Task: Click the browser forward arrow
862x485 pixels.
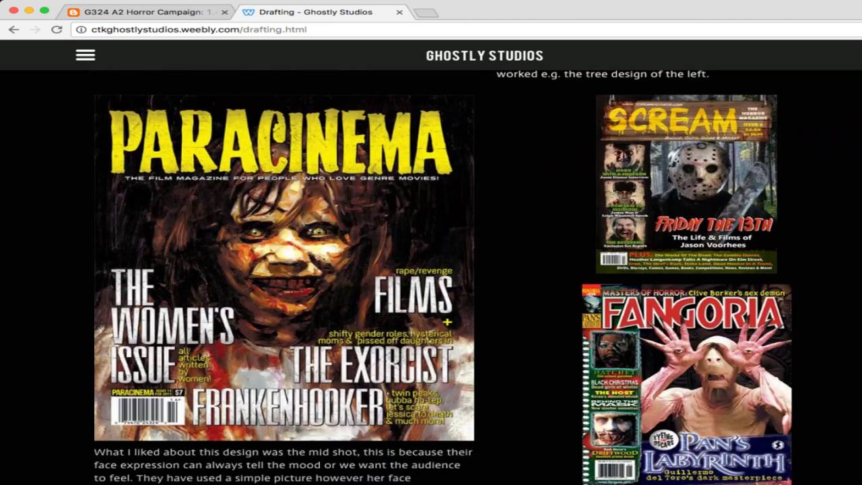Action: 35,30
